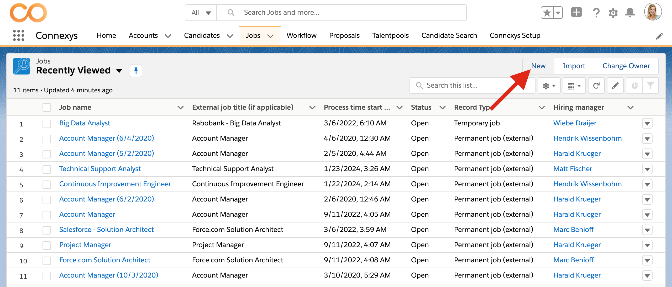Open the Candidate Search tab
The height and width of the screenshot is (287, 672).
449,35
